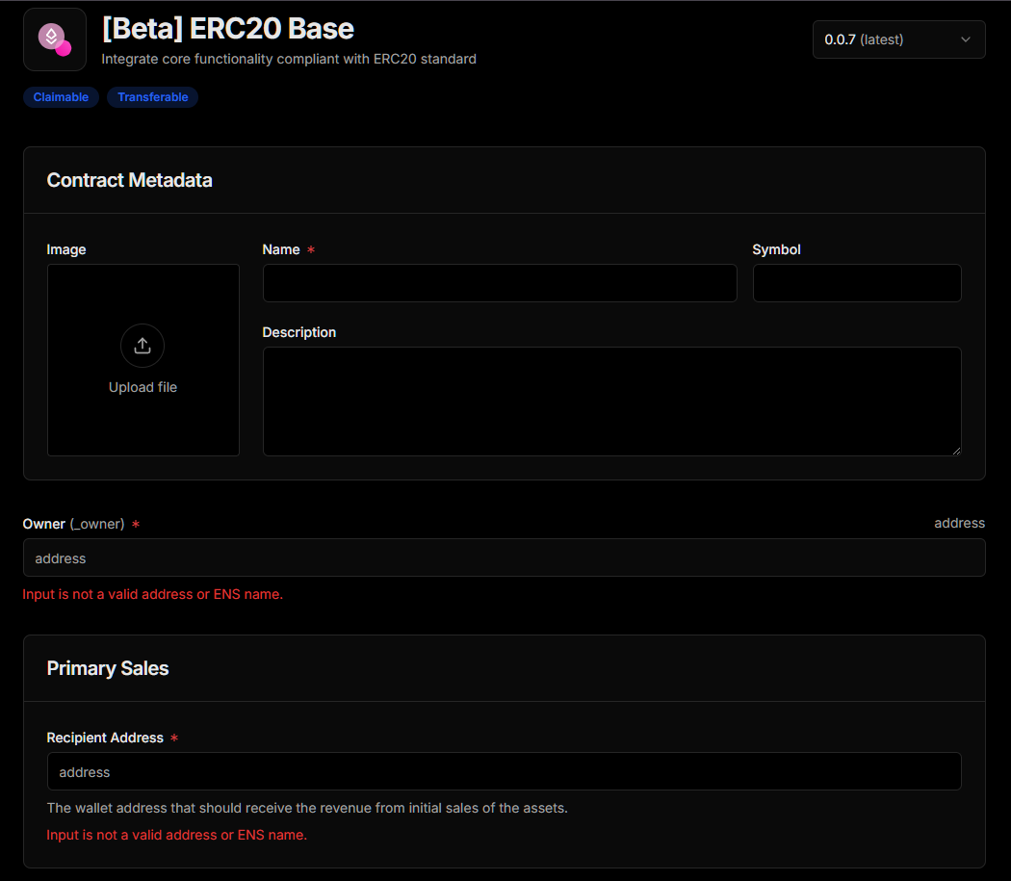Click inside the Description text area
Image resolution: width=1011 pixels, height=881 pixels.
[611, 401]
